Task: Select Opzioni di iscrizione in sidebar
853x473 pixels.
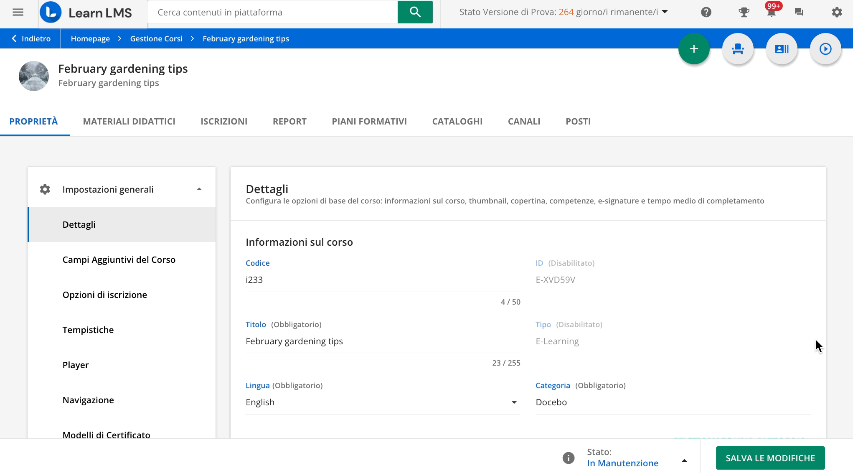Action: coord(105,295)
